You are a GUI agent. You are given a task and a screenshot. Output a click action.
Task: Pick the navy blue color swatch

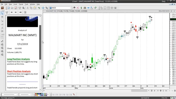coord(39,94)
